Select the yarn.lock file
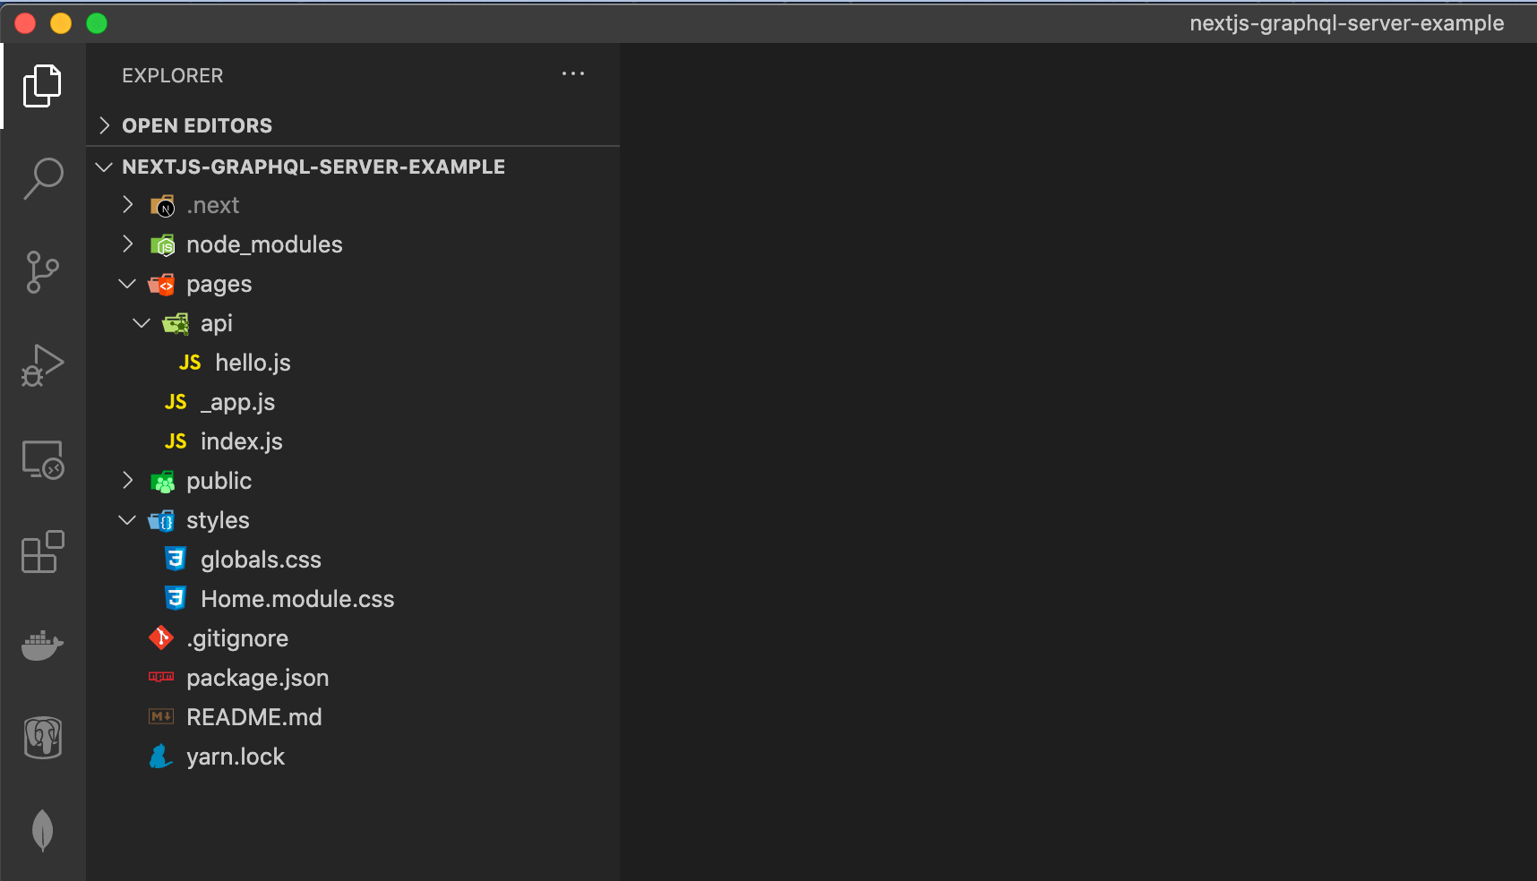Image resolution: width=1537 pixels, height=881 pixels. click(x=235, y=757)
